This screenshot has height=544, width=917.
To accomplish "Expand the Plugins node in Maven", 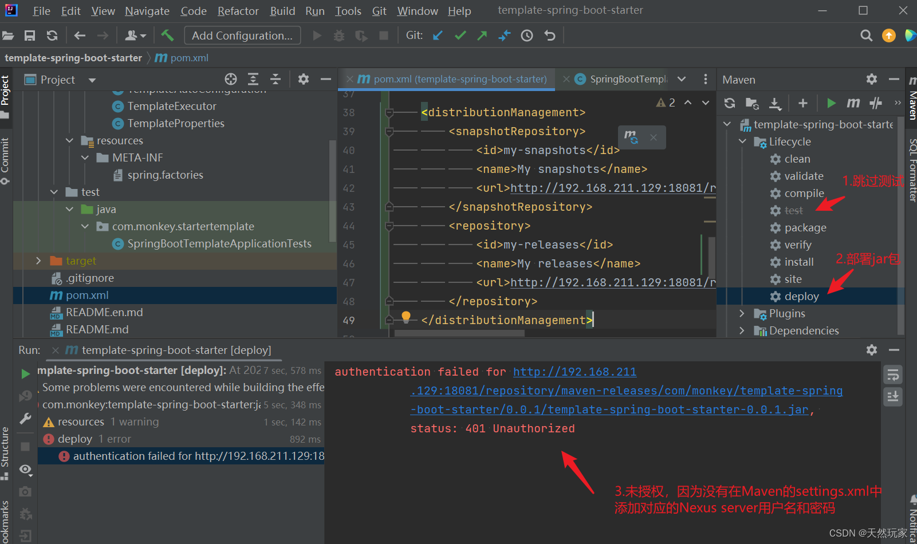I will [x=743, y=313].
